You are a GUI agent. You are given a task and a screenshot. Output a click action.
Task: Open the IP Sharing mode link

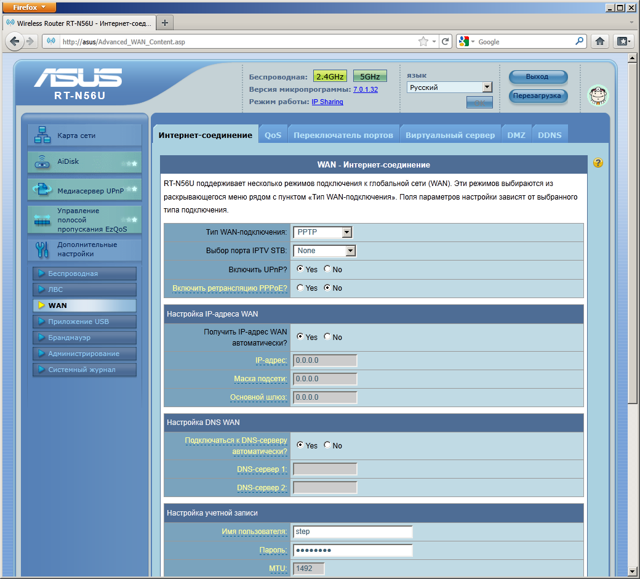[x=327, y=102]
